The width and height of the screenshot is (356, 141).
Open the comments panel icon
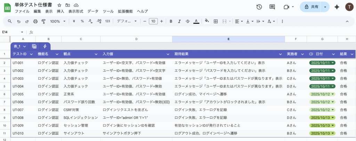click(x=272, y=7)
